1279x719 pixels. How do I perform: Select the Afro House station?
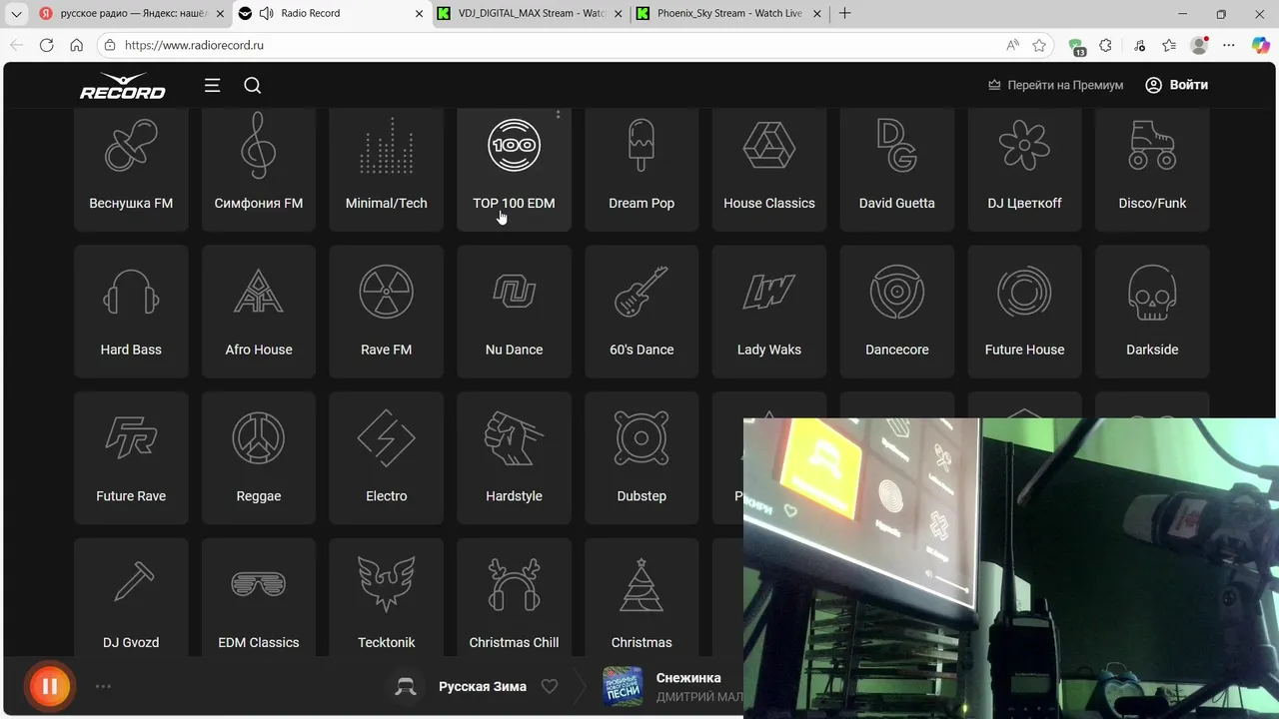point(259,312)
